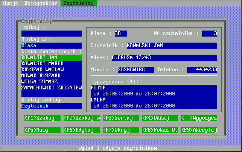The height and width of the screenshot is (152, 242).
Task: Click the F6 Edytuj button
Action: click(x=81, y=130)
